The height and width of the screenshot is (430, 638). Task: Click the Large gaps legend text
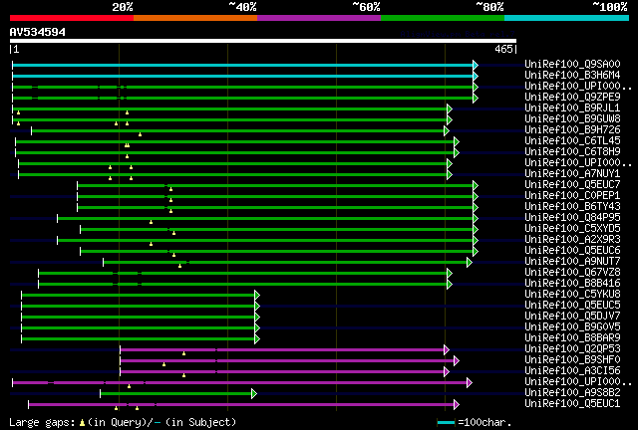42,423
